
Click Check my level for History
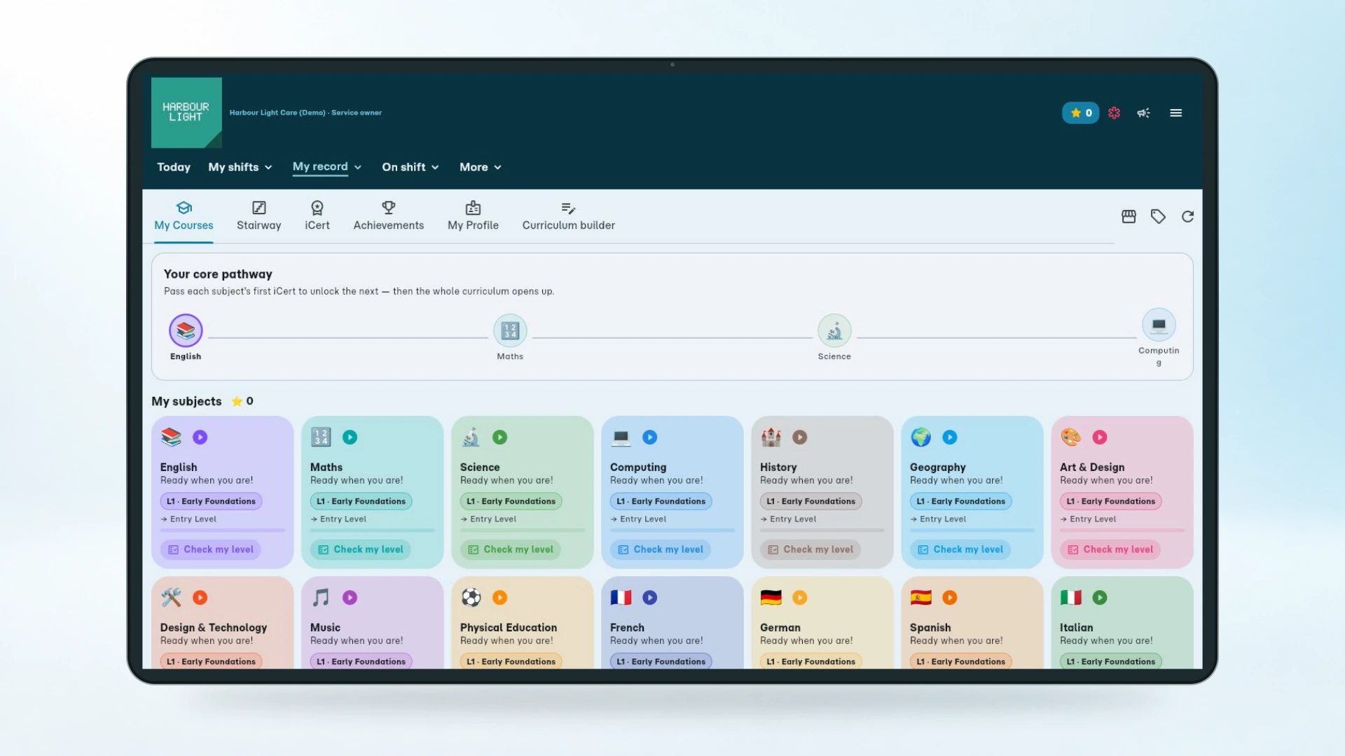pos(811,550)
